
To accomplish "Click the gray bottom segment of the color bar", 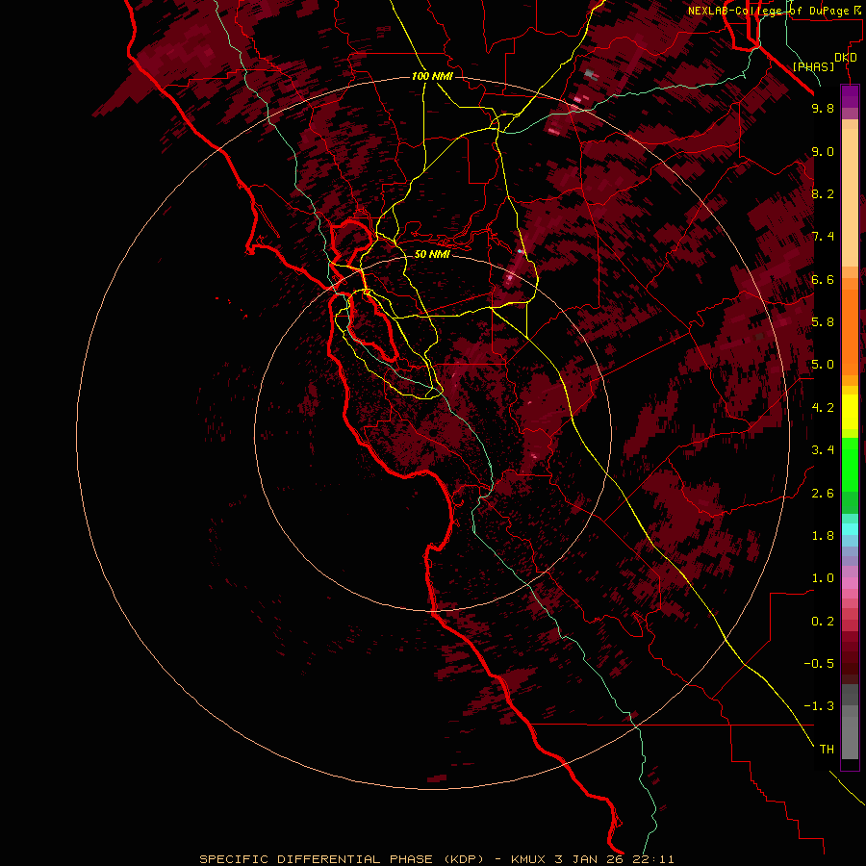I will coord(850,730).
